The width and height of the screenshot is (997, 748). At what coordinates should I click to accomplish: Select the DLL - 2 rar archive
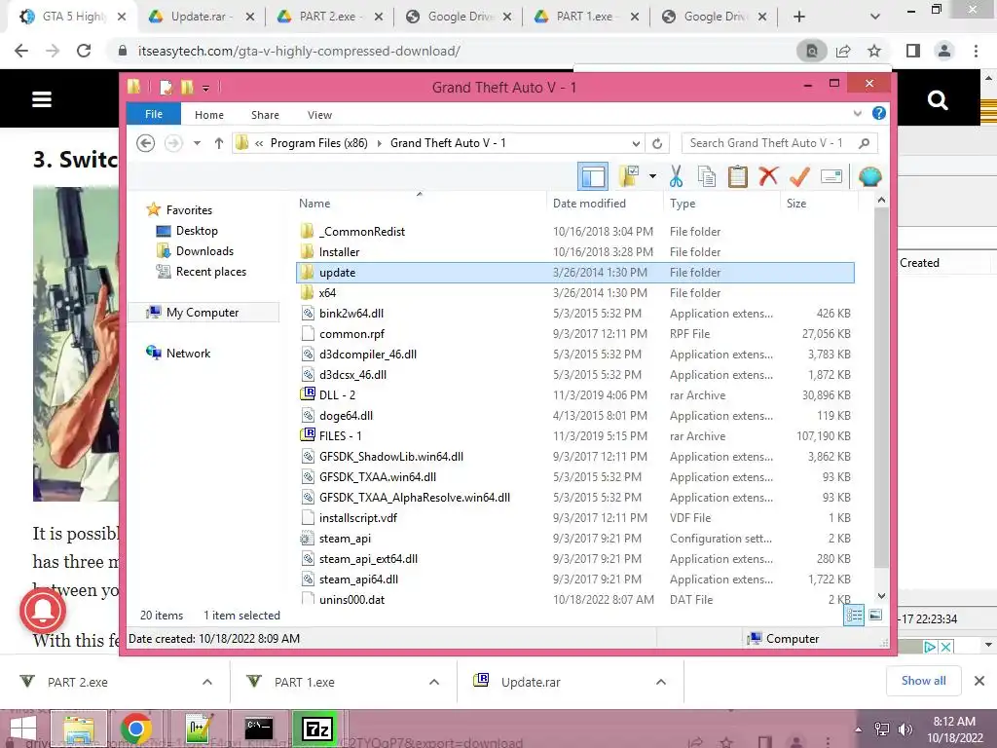pyautogui.click(x=337, y=395)
